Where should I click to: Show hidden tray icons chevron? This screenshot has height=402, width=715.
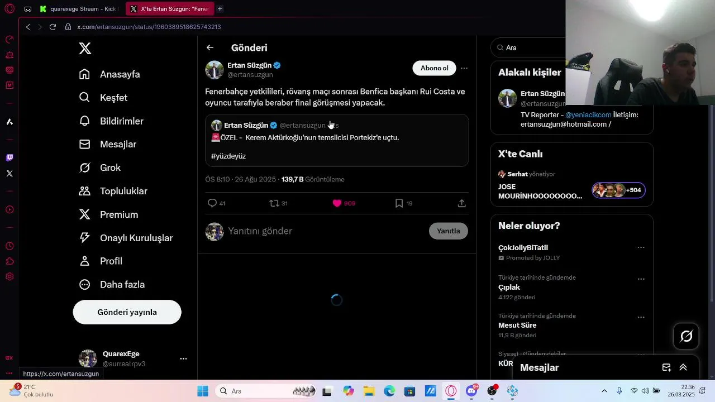pos(604,391)
